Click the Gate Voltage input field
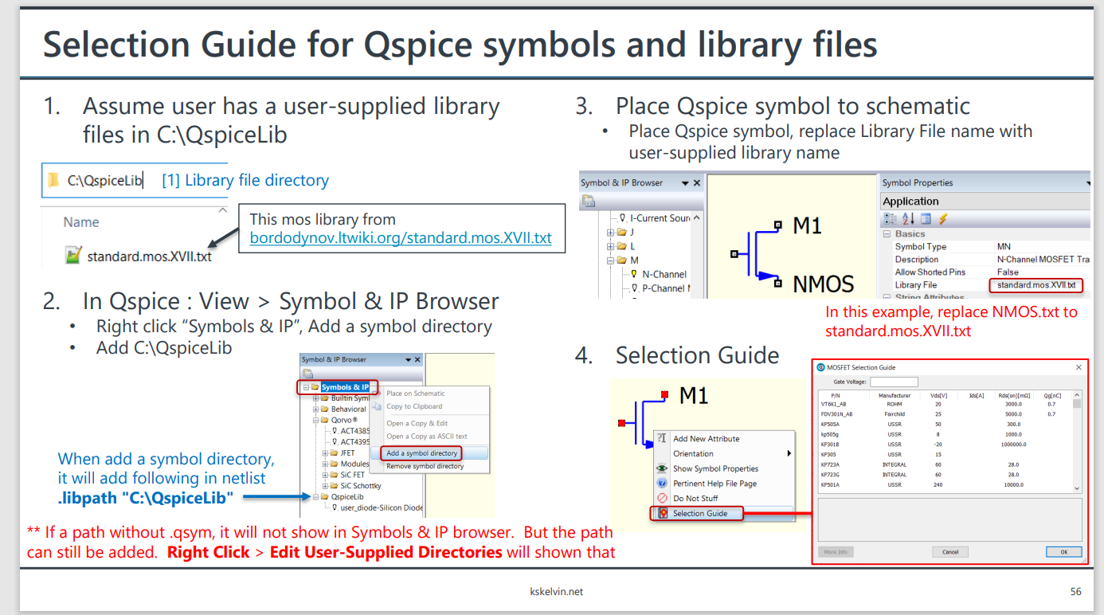Viewport: 1104px width, 615px height. point(894,382)
